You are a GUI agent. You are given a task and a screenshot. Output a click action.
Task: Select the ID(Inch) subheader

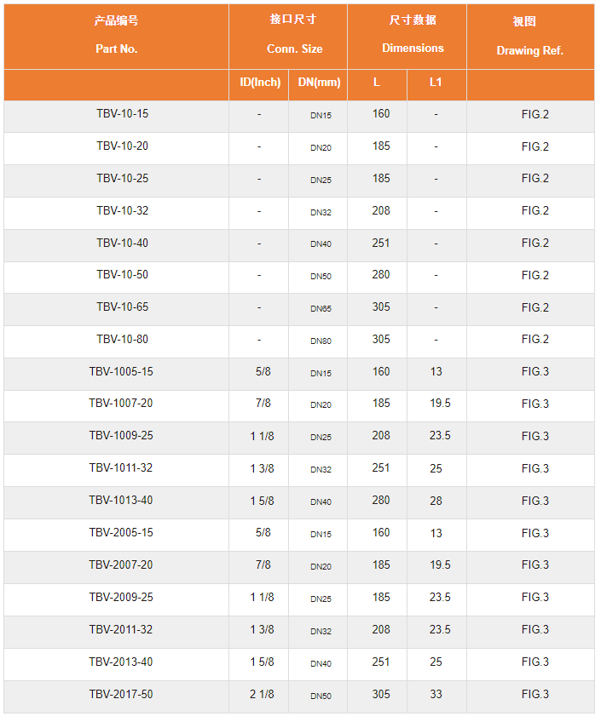pos(260,83)
